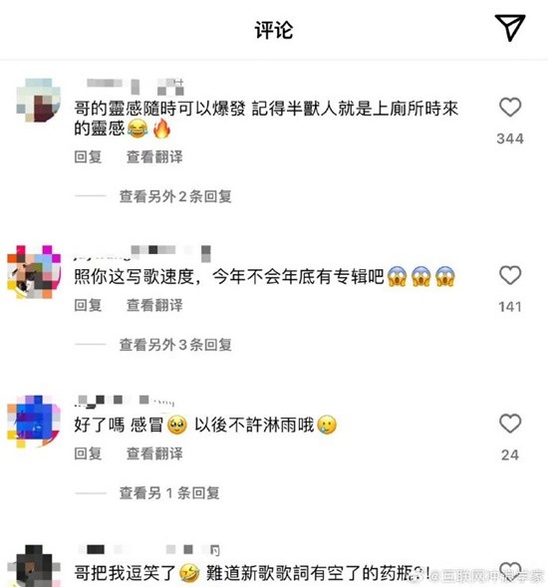
Task: View translation of 淋雨 comment
Action: [154, 453]
